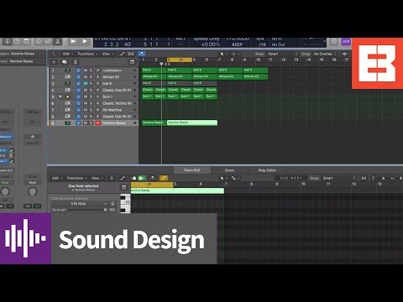The width and height of the screenshot is (403, 302).
Task: Open Piano Roll View menu
Action: pos(97,178)
